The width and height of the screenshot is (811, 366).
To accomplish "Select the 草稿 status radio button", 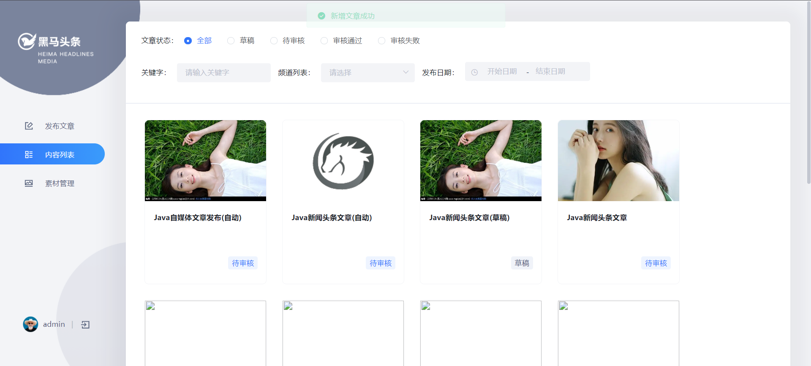I will pyautogui.click(x=231, y=40).
